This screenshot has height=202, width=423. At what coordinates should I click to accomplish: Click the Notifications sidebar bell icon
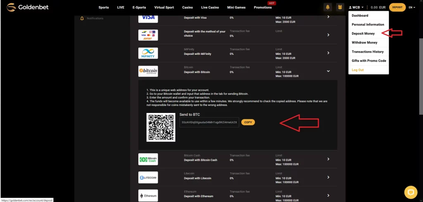point(82,18)
